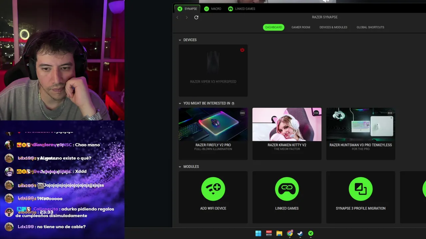Go forward with the right arrow icon
426x239 pixels.
[187, 17]
